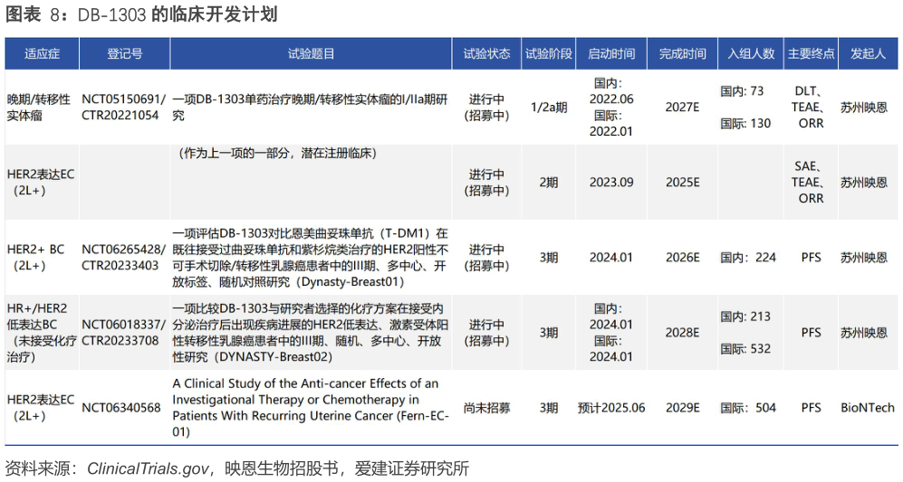Click the 预计2025.06 start time cell
The height and width of the screenshot is (482, 903).
(x=611, y=409)
